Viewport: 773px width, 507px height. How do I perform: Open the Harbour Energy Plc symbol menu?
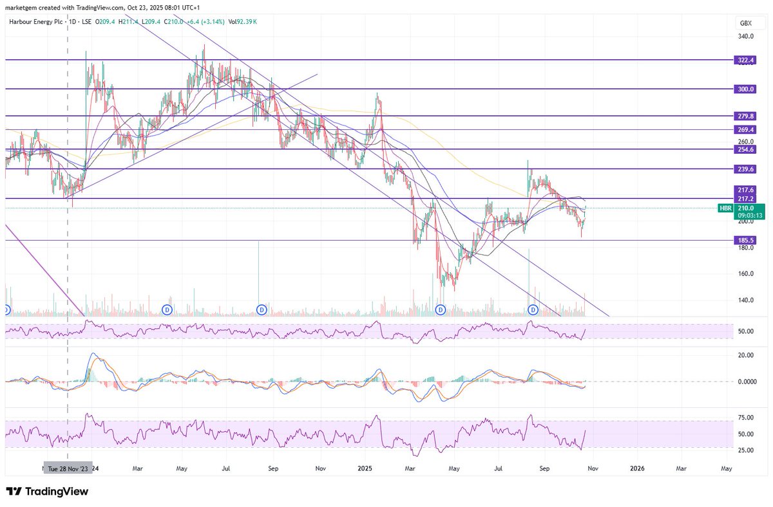coord(37,21)
